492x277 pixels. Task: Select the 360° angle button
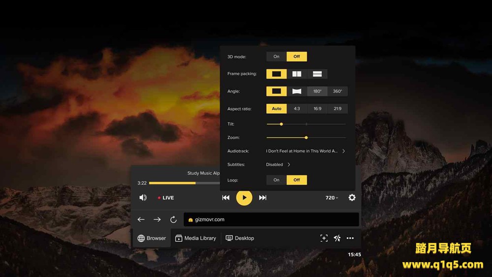pos(338,92)
